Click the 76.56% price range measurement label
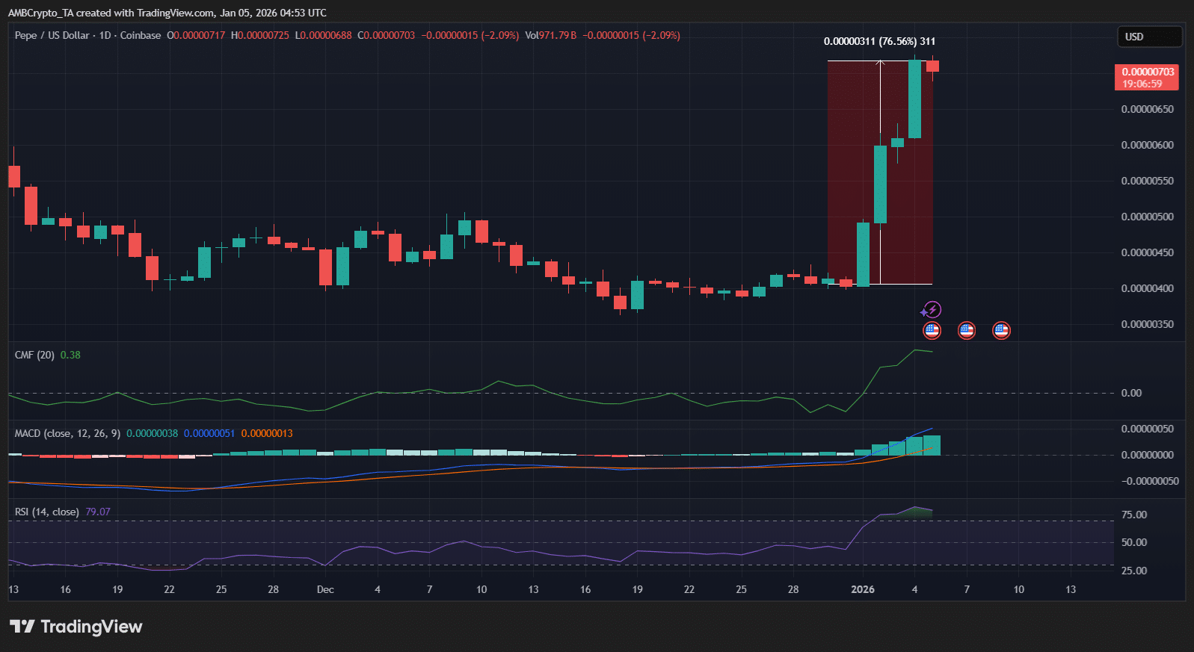This screenshot has width=1194, height=652. click(x=879, y=41)
